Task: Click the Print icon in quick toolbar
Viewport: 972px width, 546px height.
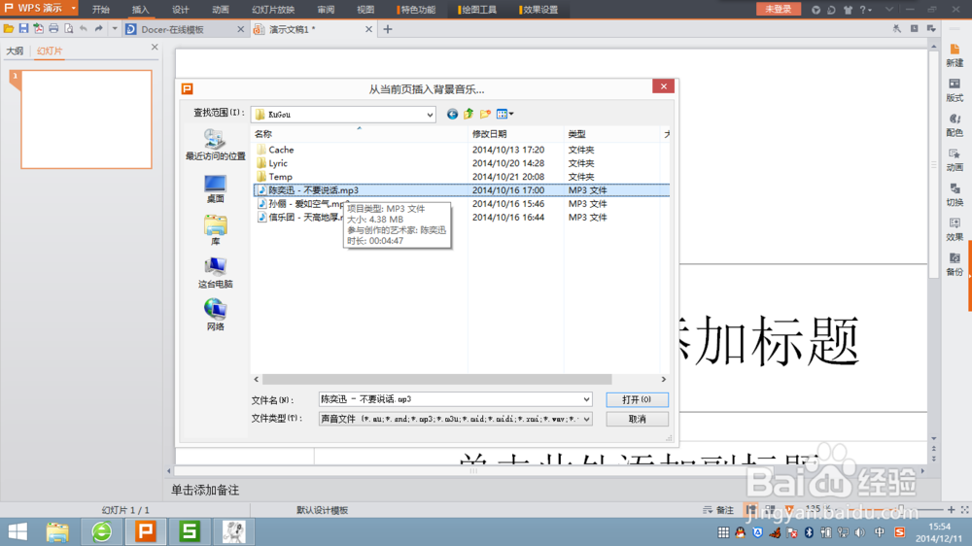Action: [x=53, y=28]
